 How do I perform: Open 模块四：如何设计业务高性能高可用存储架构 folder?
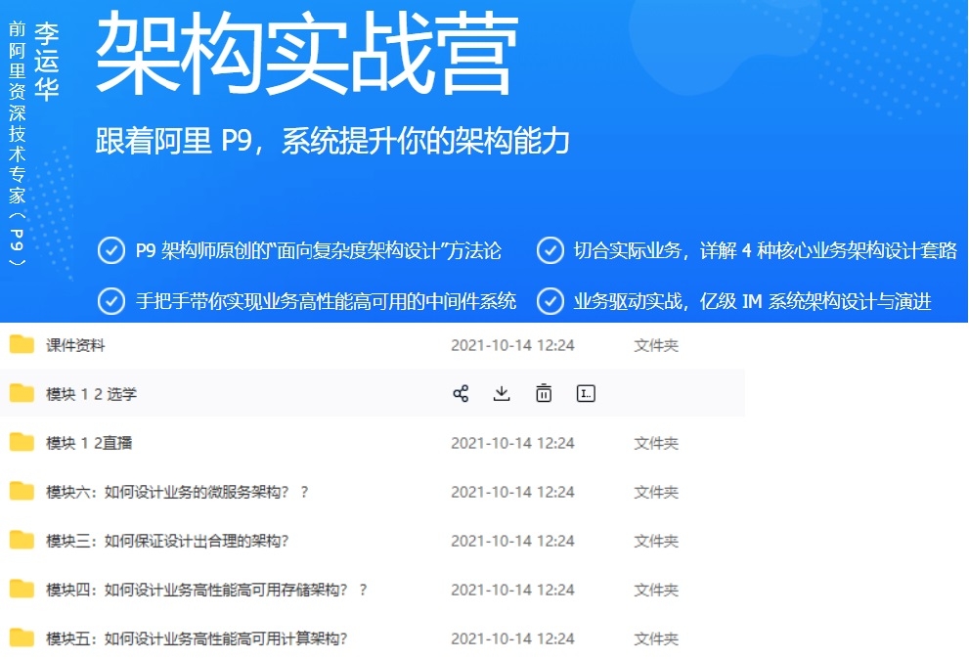206,590
